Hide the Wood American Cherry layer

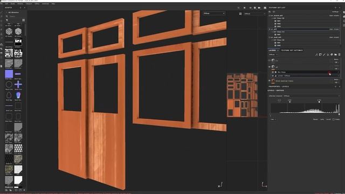click(270, 81)
